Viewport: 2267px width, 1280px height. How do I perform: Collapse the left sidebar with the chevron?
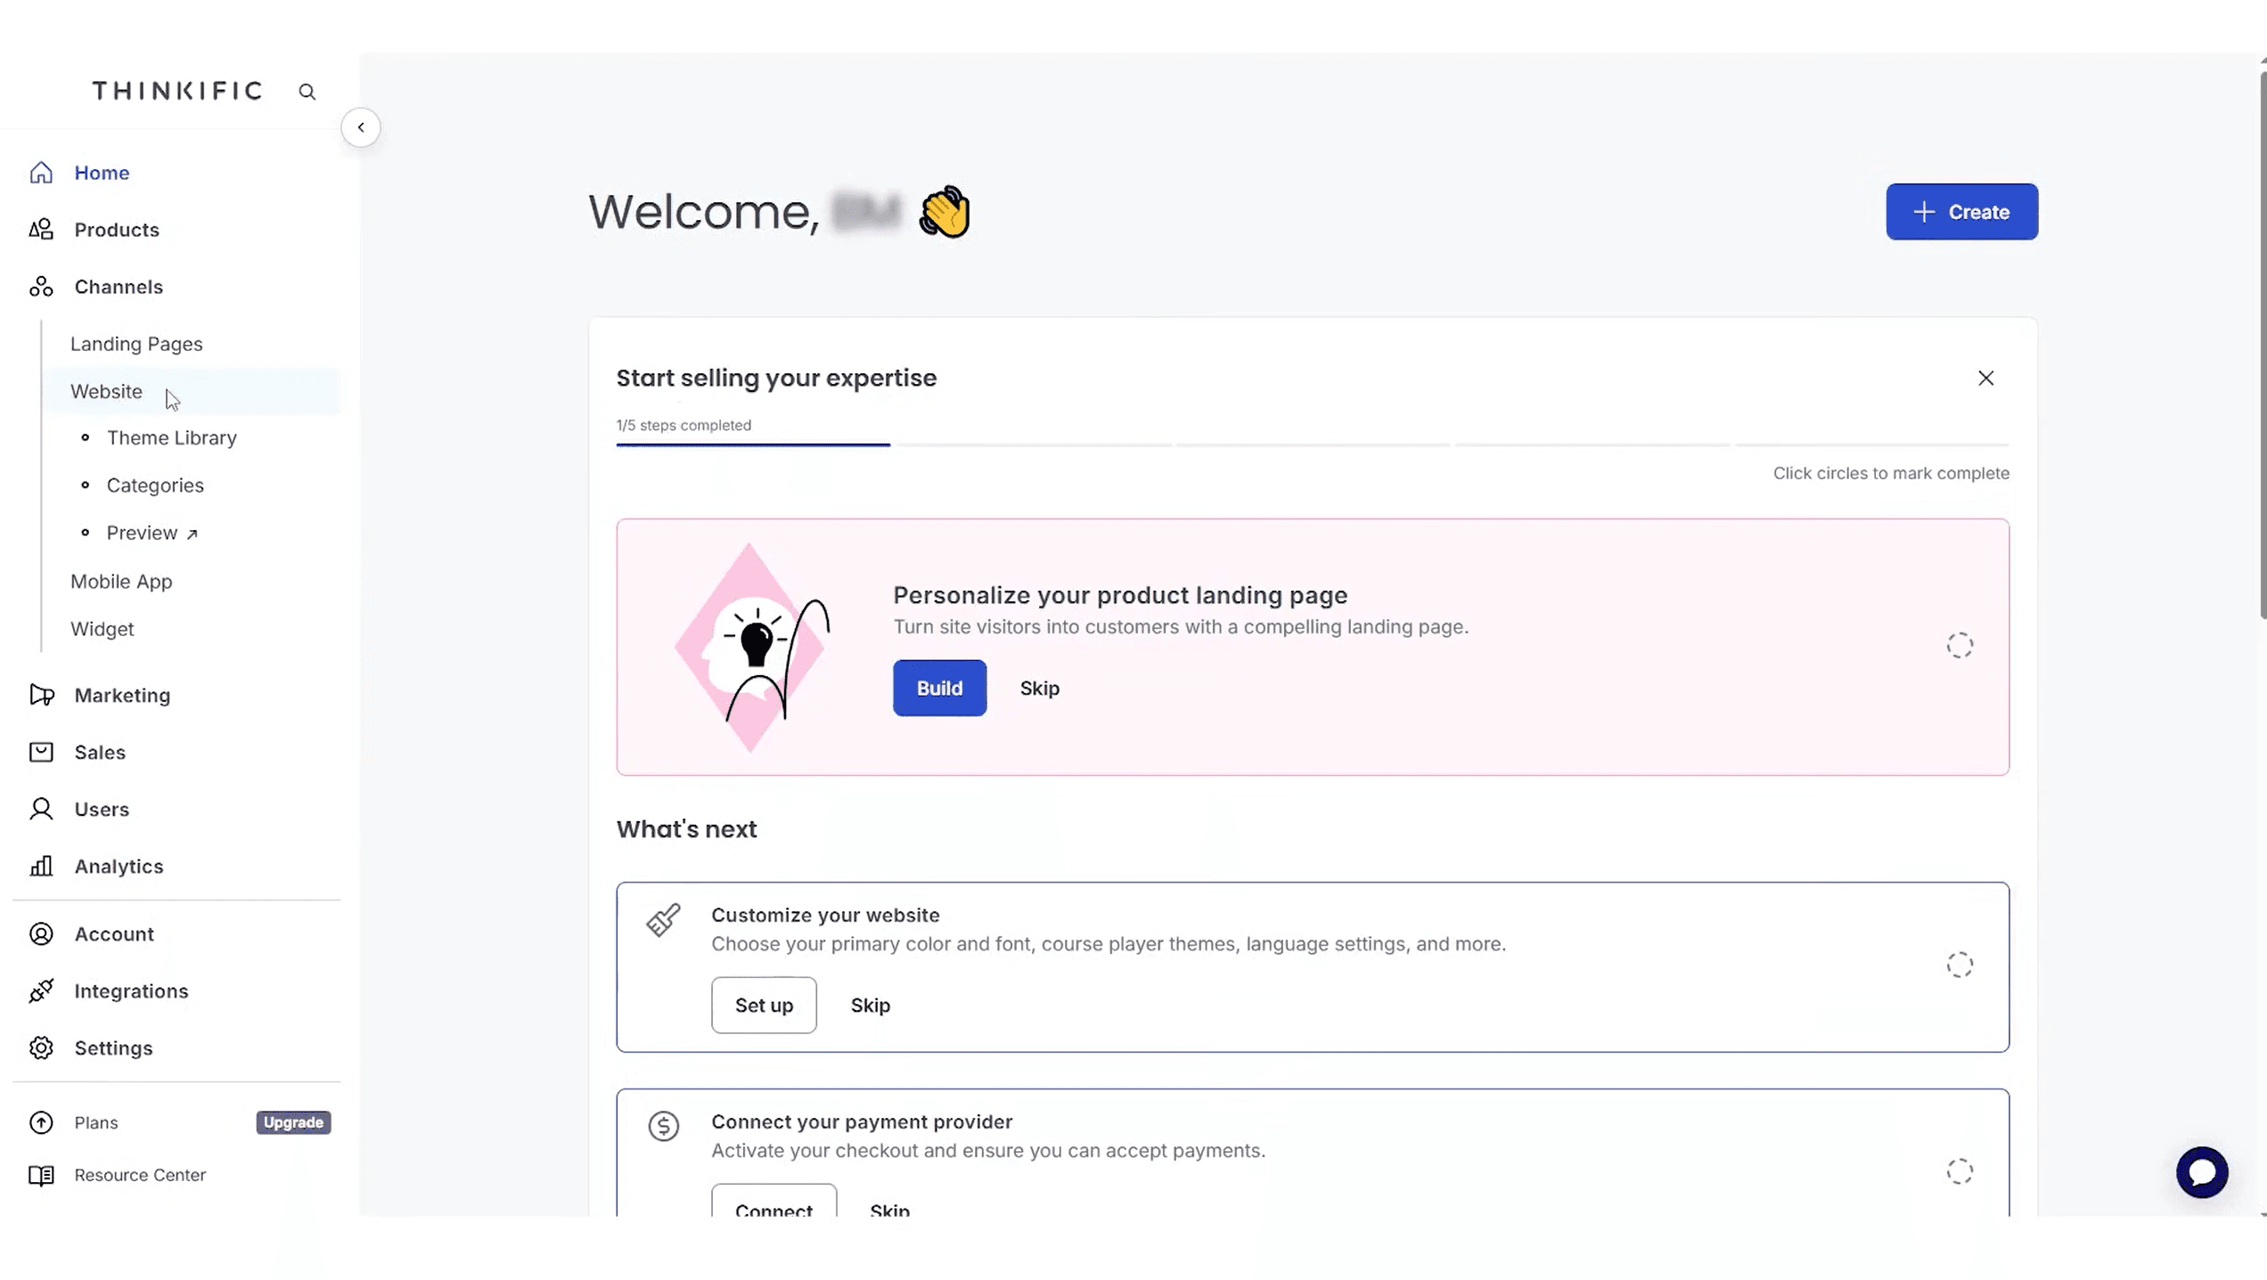[x=361, y=126]
